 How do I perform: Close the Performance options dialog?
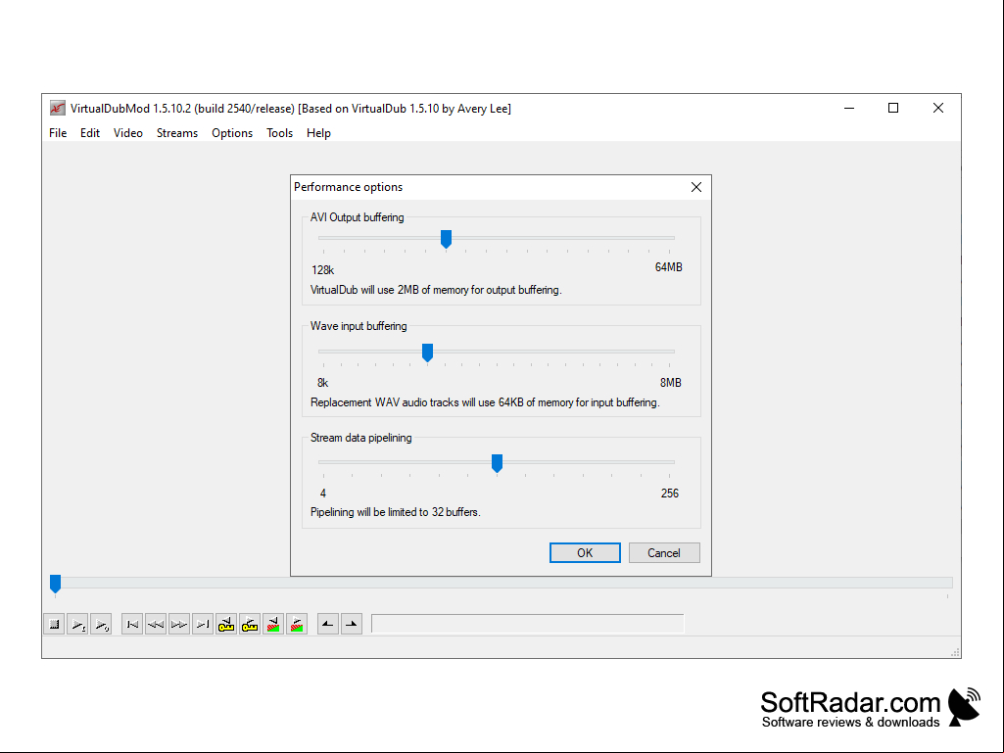coord(696,187)
